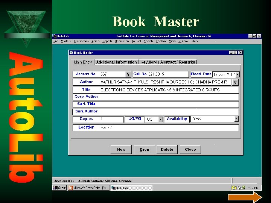Minimize the AutoLib main window
Screen dimensions: 271x203
click(x=250, y=36)
